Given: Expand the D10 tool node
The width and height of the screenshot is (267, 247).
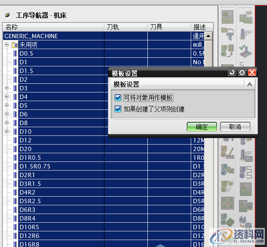Looking at the screenshot, I should tap(7, 131).
